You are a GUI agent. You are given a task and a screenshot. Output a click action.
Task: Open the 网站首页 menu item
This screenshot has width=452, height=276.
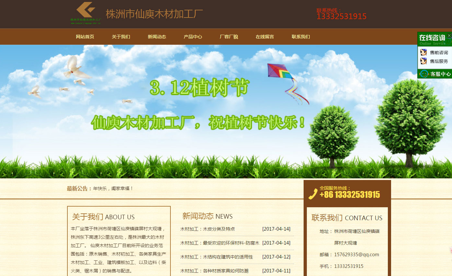click(85, 37)
